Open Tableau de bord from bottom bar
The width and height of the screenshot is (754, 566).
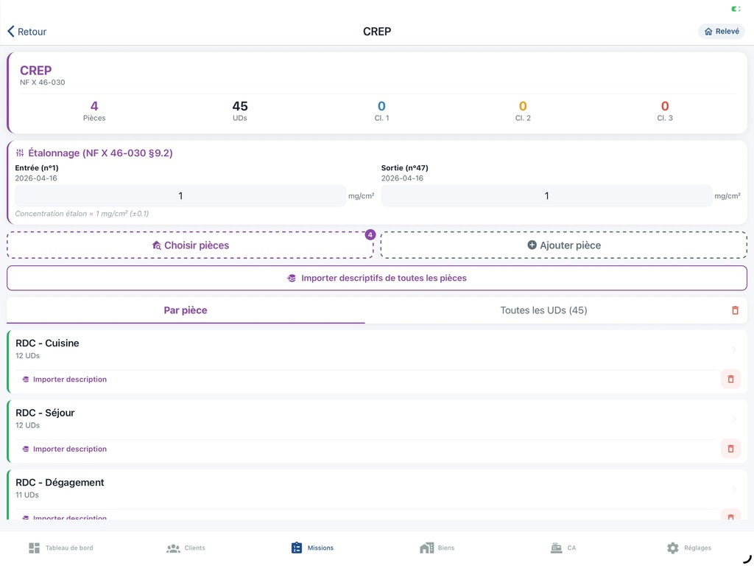pyautogui.click(x=61, y=548)
